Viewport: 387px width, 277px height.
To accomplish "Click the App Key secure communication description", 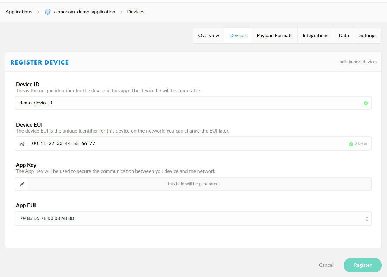I will click(116, 171).
